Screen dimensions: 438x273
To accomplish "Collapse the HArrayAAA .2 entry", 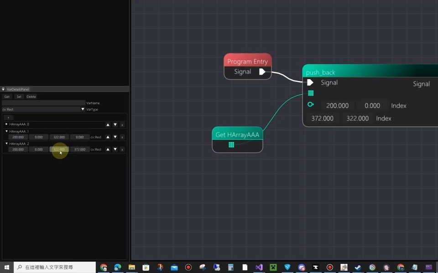I will tap(6, 143).
